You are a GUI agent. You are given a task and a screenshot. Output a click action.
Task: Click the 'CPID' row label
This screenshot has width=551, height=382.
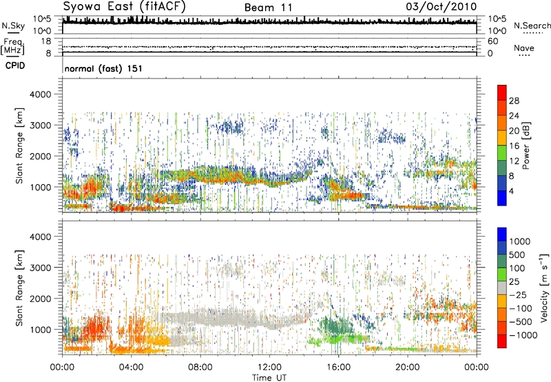point(15,66)
